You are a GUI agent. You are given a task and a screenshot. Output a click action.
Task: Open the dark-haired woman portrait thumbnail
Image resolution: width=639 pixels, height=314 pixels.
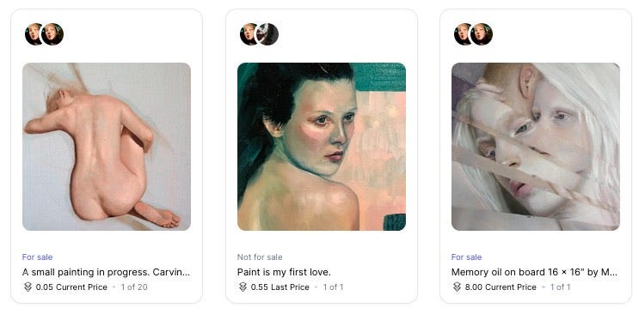[x=322, y=147]
